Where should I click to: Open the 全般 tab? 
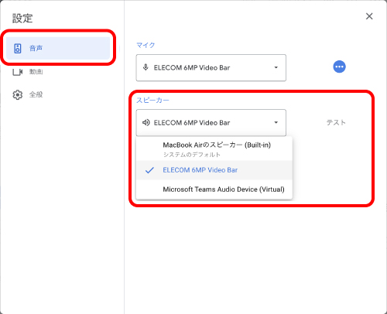tap(36, 94)
